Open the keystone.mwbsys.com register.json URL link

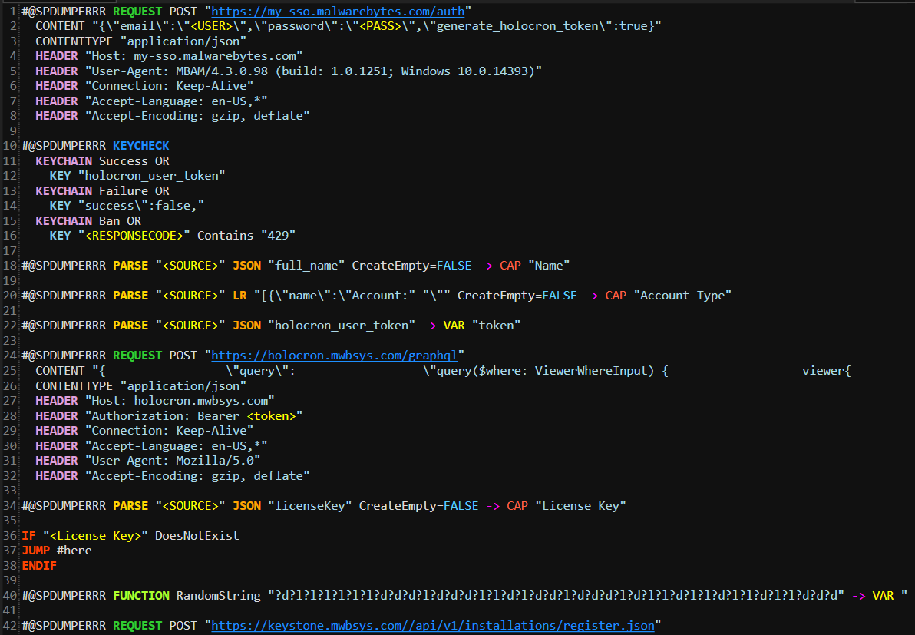(433, 626)
